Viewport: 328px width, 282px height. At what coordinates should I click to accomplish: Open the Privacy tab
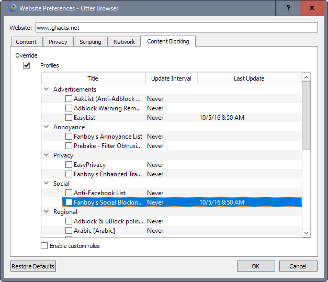[58, 42]
